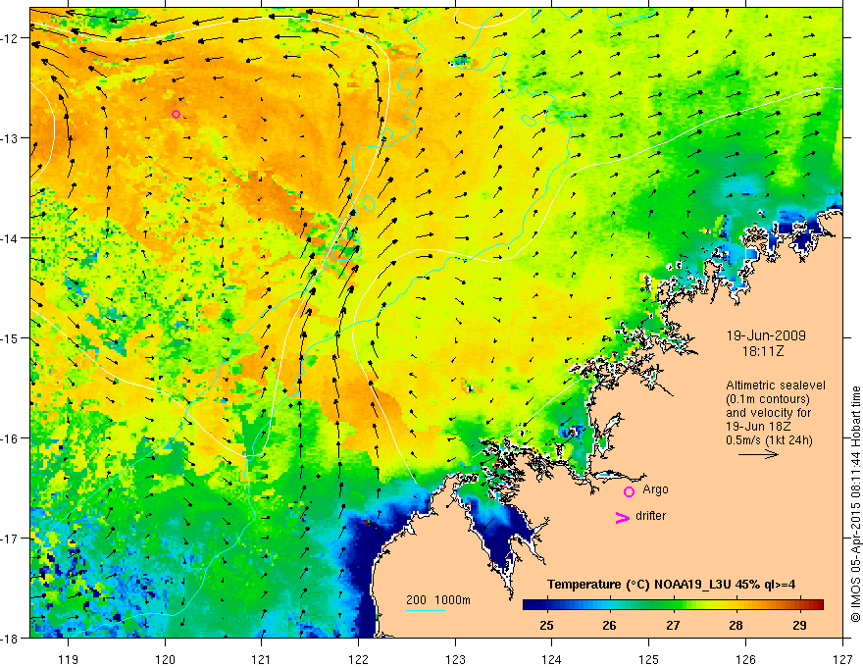Click the color bar value 25
This screenshot has height=667, width=863.
coord(546,626)
